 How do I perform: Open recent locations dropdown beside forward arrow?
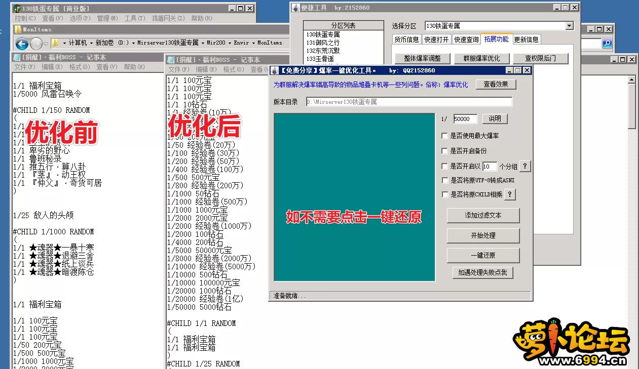(x=46, y=44)
